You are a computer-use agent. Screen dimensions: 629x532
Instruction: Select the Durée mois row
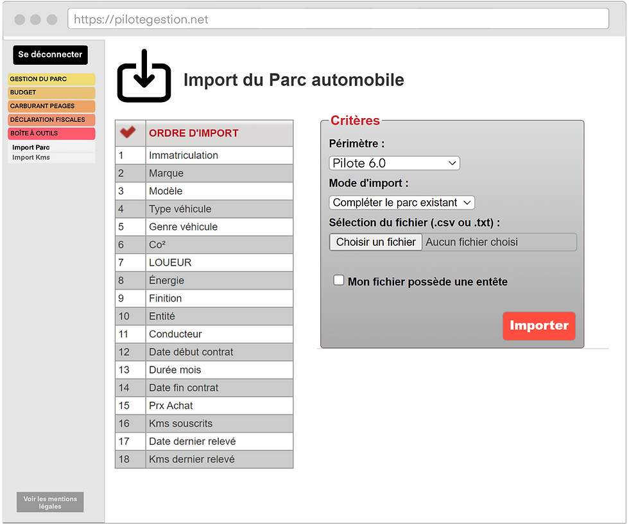click(x=204, y=370)
